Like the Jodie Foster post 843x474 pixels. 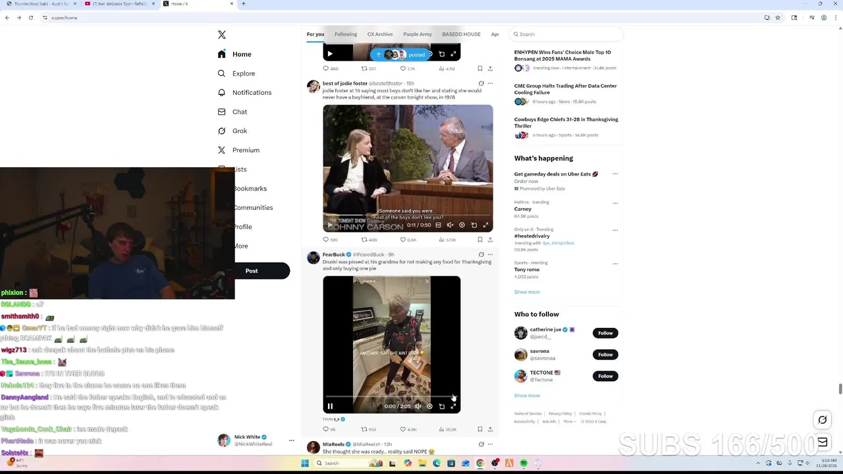408,240
